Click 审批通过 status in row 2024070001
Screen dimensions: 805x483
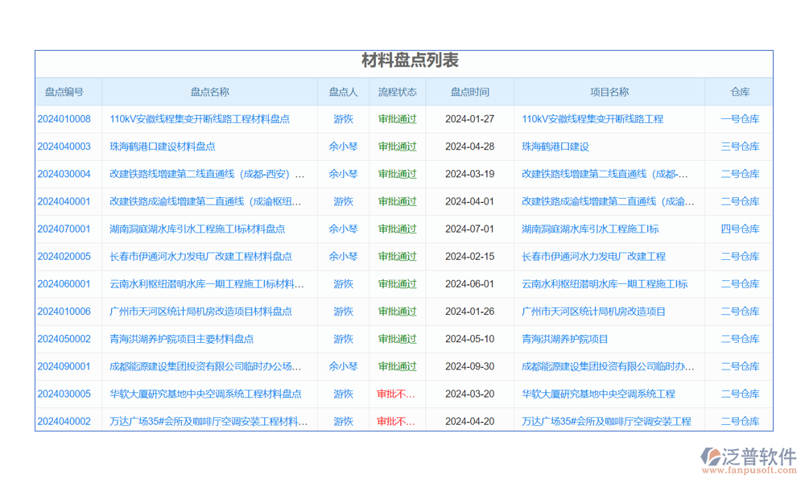tap(397, 229)
